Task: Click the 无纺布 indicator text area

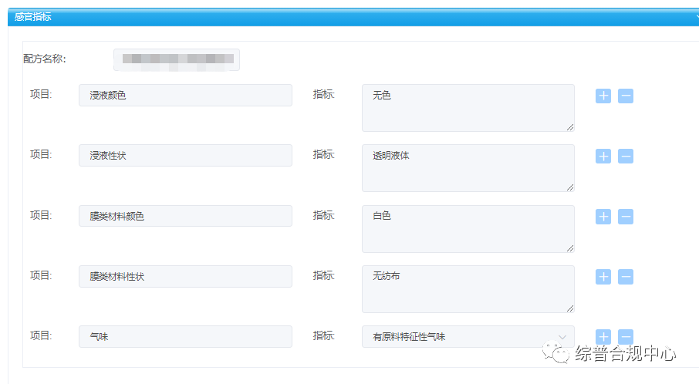Action: pyautogui.click(x=468, y=289)
